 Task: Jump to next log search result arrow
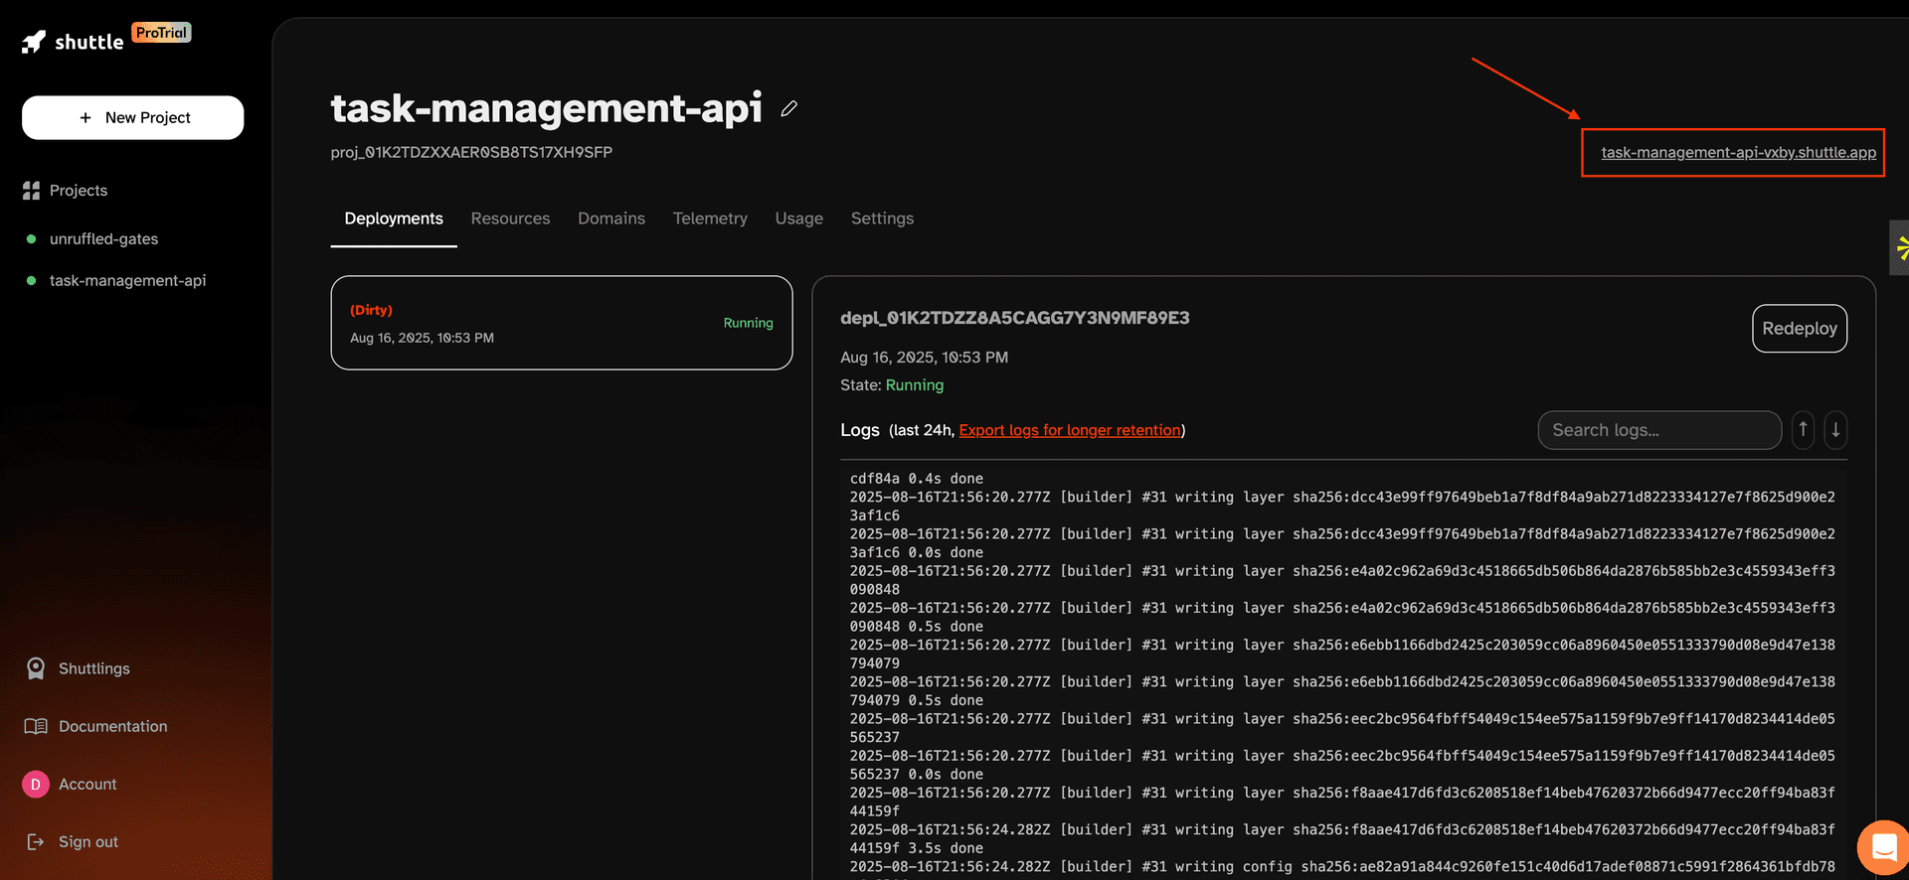pyautogui.click(x=1835, y=430)
